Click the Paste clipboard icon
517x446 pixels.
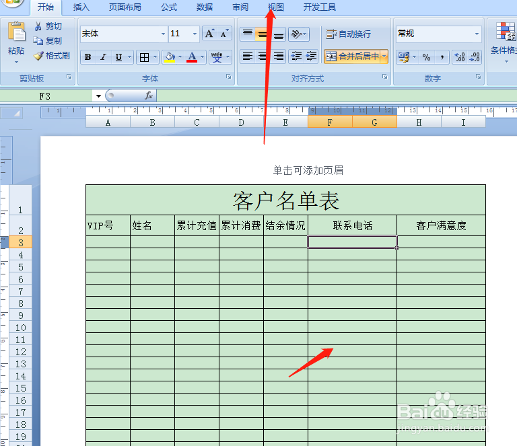point(16,32)
